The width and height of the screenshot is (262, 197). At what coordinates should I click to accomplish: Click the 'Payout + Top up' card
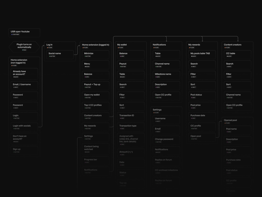(96, 86)
